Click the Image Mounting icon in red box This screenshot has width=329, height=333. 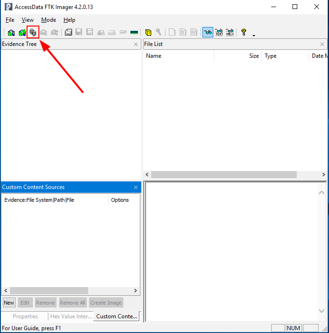pyautogui.click(x=33, y=32)
